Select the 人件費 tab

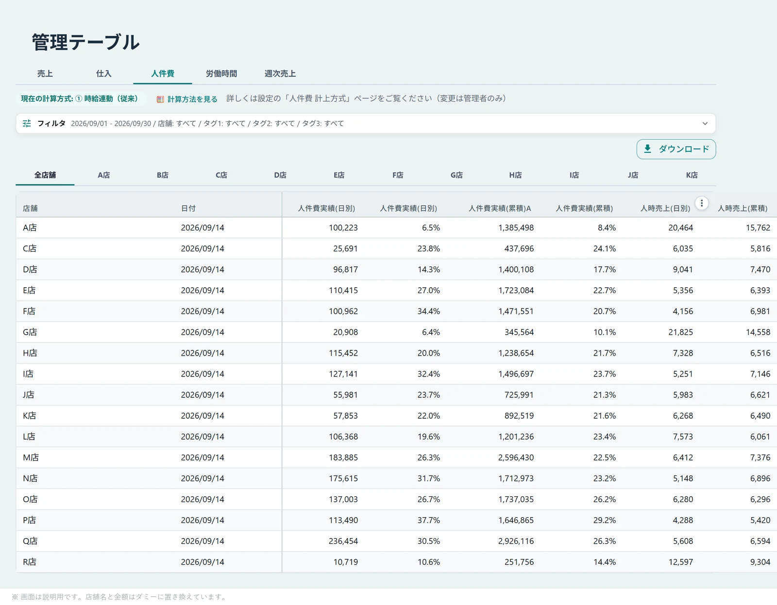point(163,74)
